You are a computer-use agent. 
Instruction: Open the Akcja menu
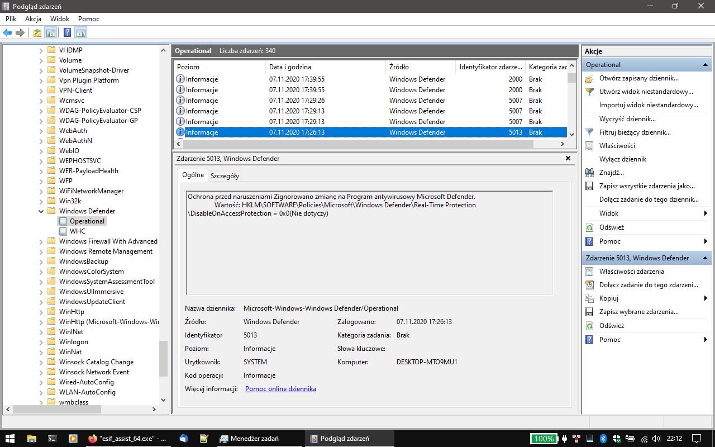coord(33,18)
